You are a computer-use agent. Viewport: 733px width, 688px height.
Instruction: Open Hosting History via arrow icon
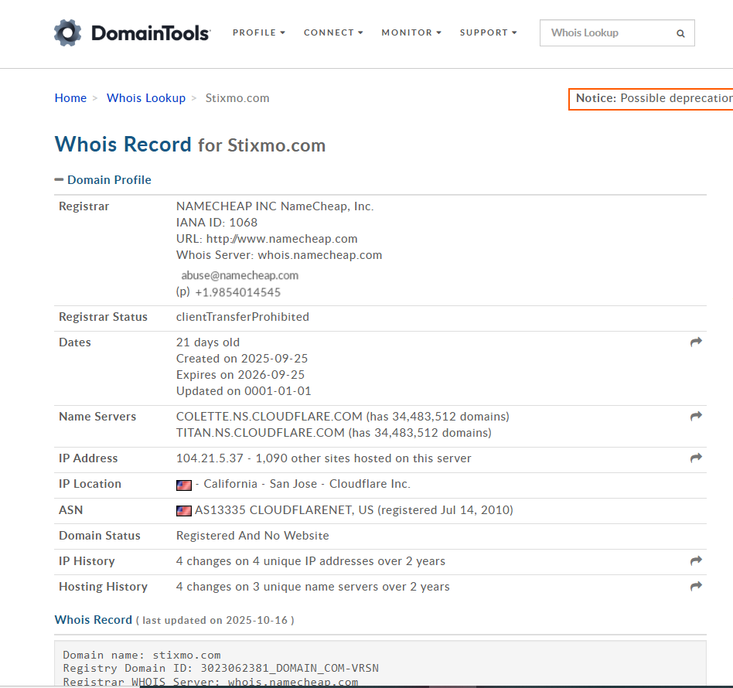tap(696, 586)
